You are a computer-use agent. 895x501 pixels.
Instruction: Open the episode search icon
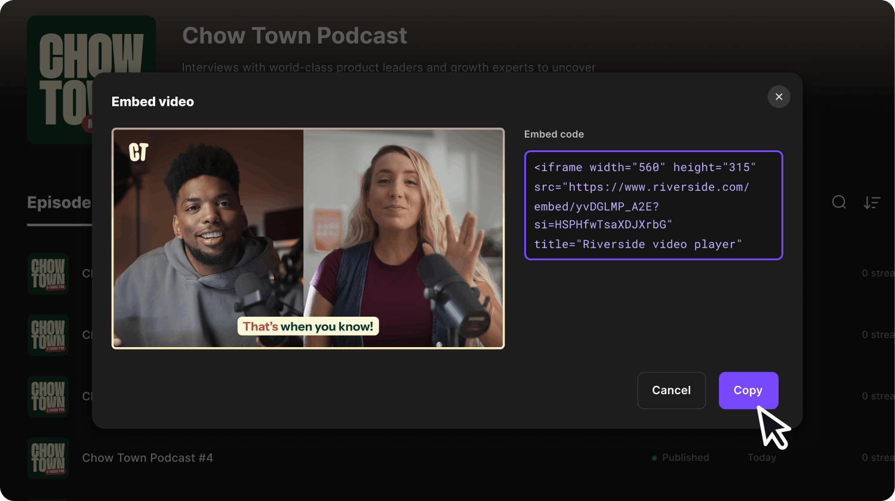click(x=839, y=202)
